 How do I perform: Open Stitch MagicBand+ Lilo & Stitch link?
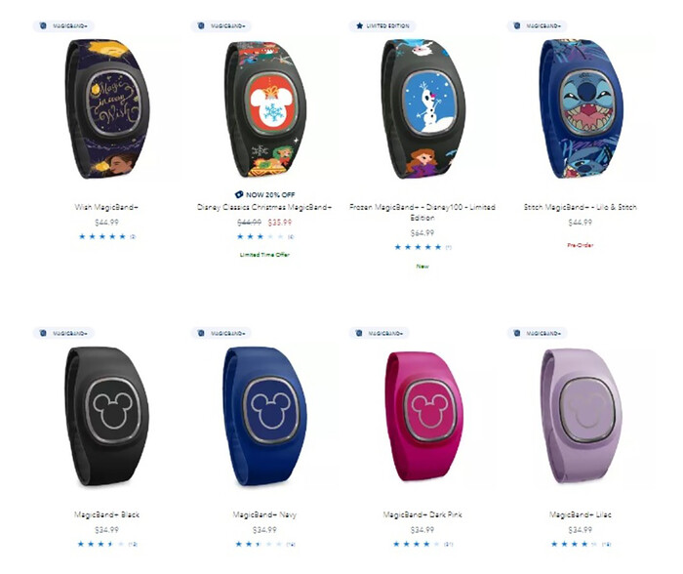click(581, 207)
